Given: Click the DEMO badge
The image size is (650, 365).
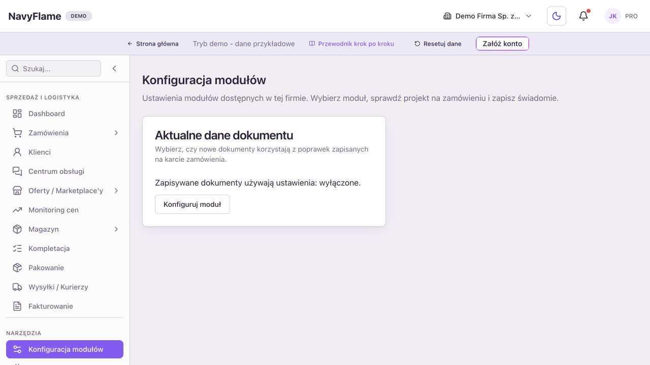Looking at the screenshot, I should click(79, 16).
